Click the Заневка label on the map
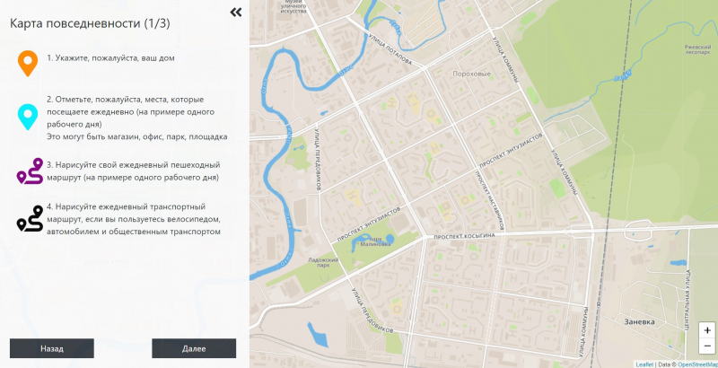Image resolution: width=718 pixels, height=368 pixels. pyautogui.click(x=640, y=320)
